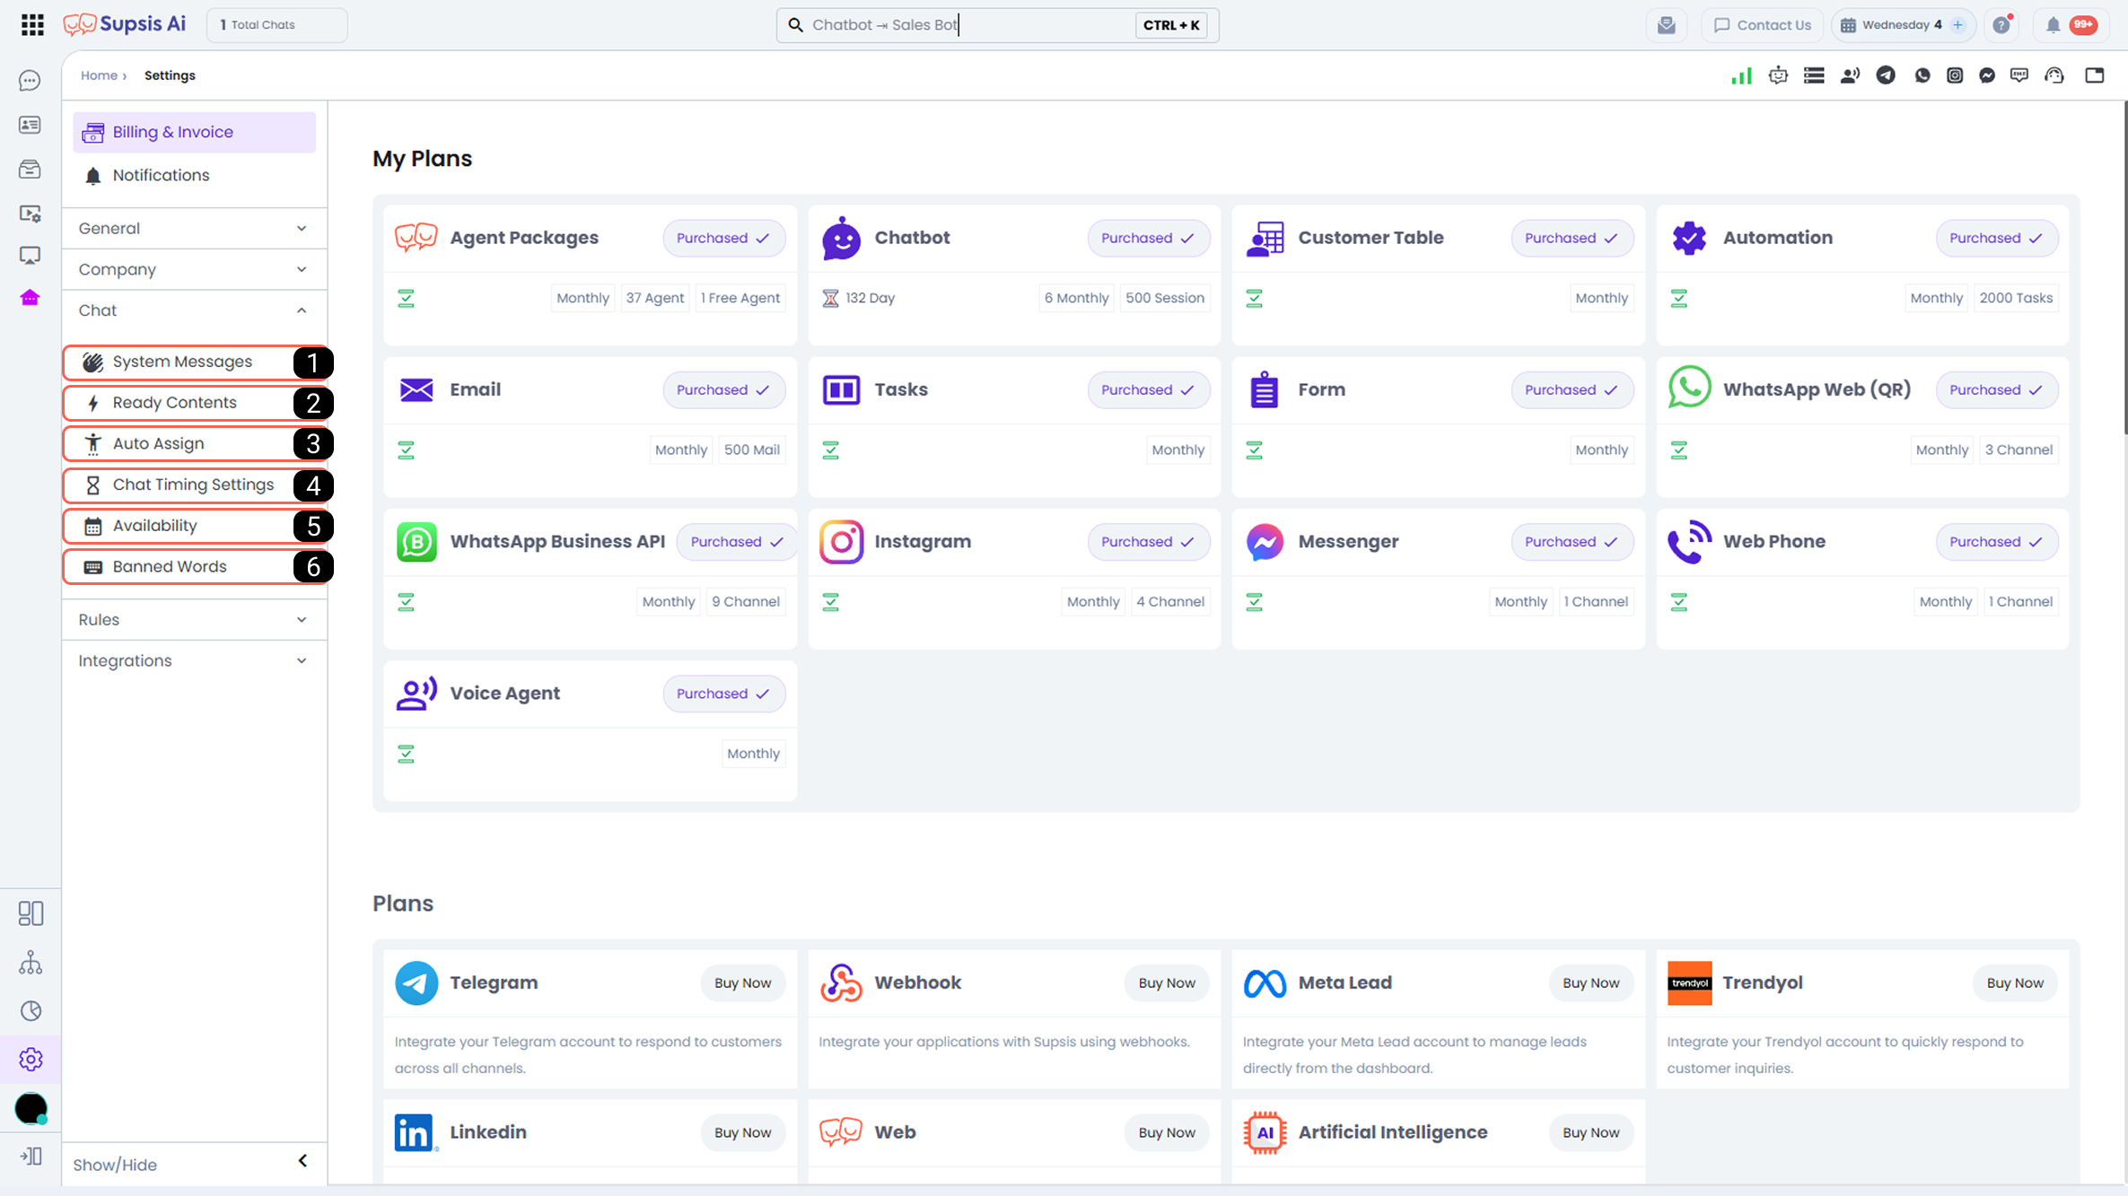2128x1196 pixels.
Task: Expand the Company settings section
Action: (x=194, y=269)
